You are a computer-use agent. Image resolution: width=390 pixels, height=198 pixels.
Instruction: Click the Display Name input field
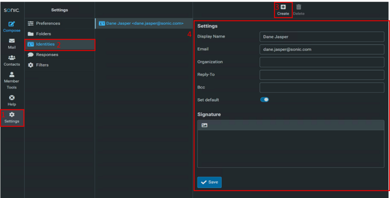(322, 37)
